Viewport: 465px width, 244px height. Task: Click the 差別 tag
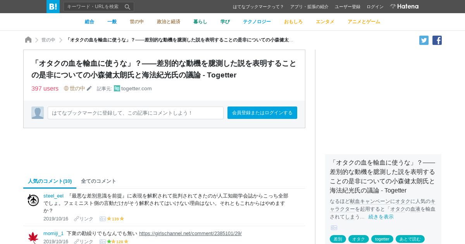click(338, 239)
